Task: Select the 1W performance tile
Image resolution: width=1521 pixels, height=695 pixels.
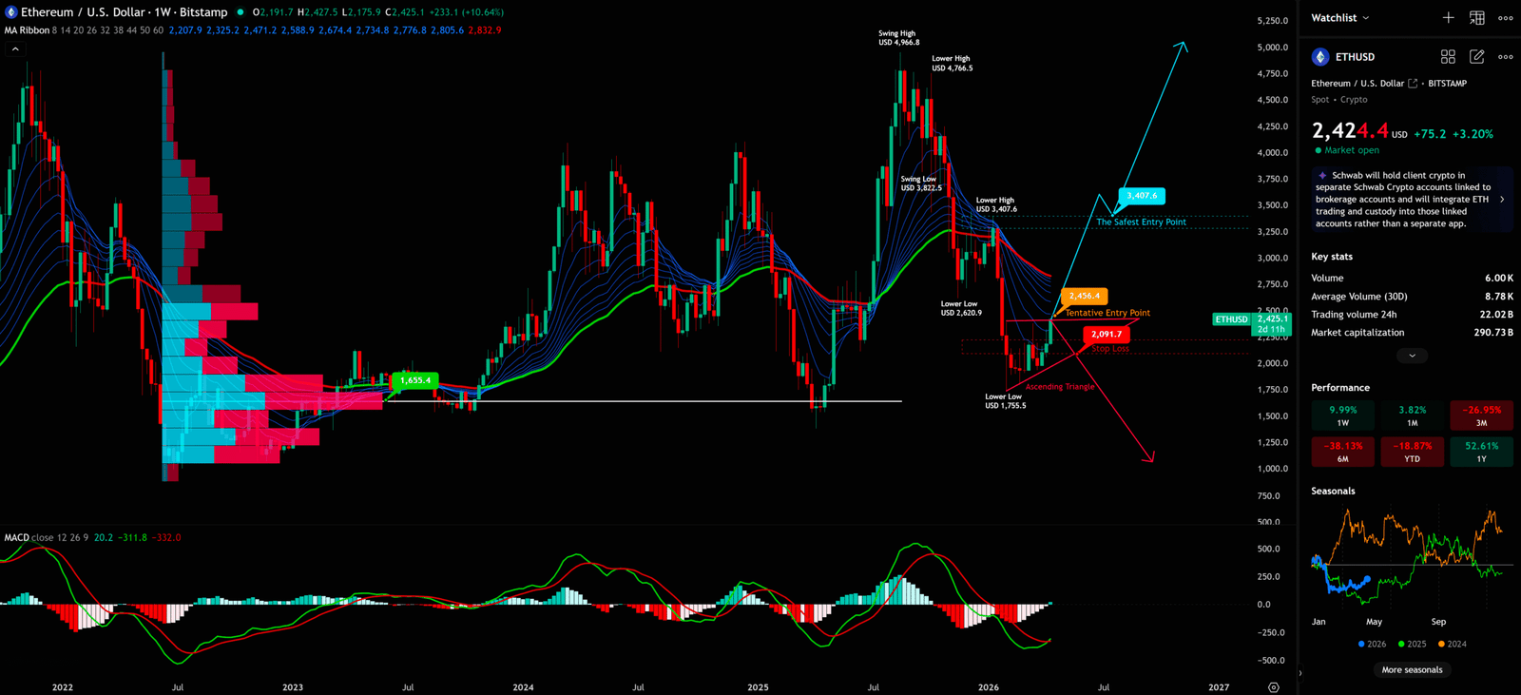Action: pos(1342,415)
